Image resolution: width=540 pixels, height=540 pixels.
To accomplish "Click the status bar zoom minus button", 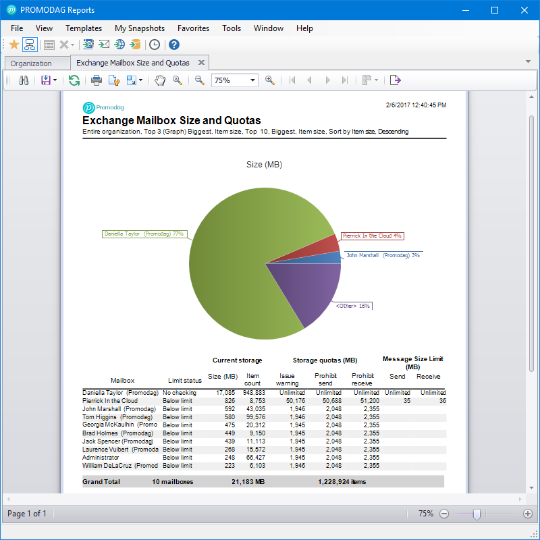I will click(444, 514).
